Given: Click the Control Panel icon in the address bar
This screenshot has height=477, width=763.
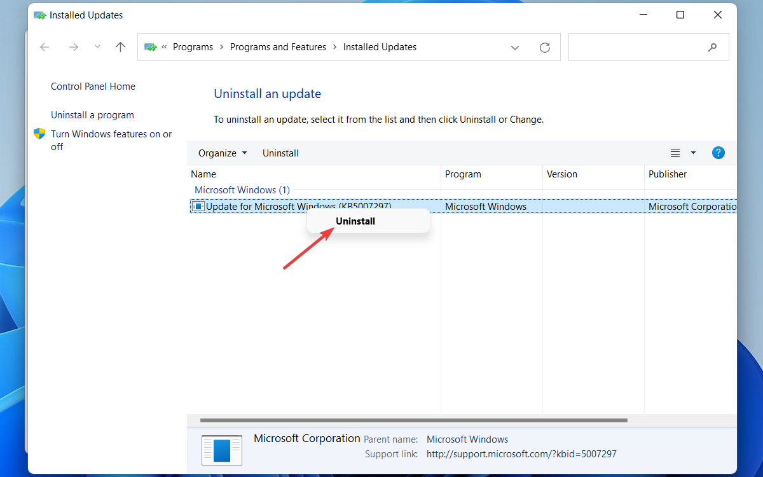Looking at the screenshot, I should pyautogui.click(x=150, y=46).
